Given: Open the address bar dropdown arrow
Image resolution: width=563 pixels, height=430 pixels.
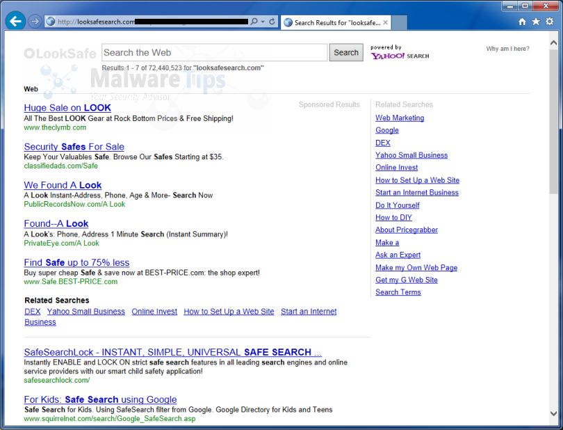Looking at the screenshot, I should pos(263,22).
